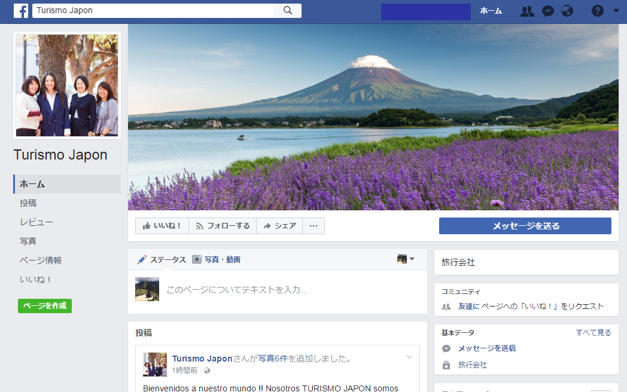Click the help question mark icon
Screen dimensions: 627x392
point(598,11)
